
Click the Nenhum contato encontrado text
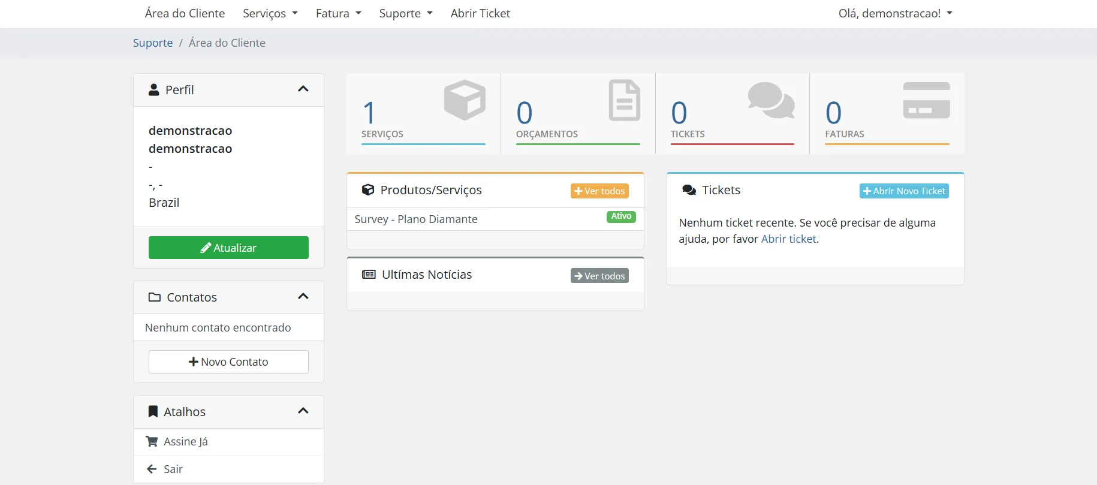point(218,328)
